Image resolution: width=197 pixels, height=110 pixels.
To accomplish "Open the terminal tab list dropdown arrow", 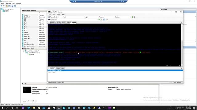I will tap(180, 22).
